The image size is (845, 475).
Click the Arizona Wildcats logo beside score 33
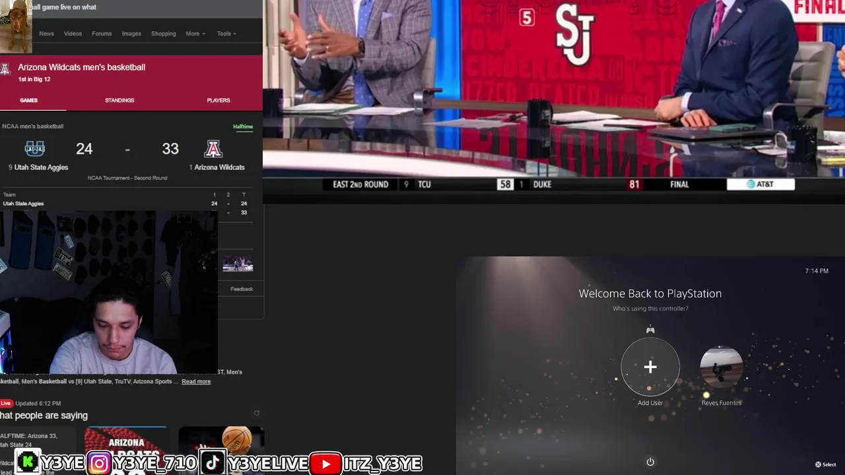[213, 148]
